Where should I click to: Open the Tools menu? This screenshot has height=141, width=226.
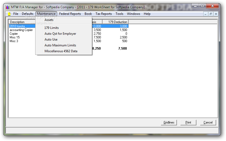(119, 14)
